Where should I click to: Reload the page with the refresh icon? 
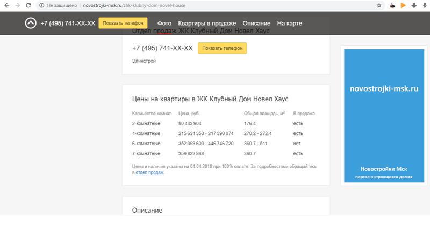coord(28,5)
